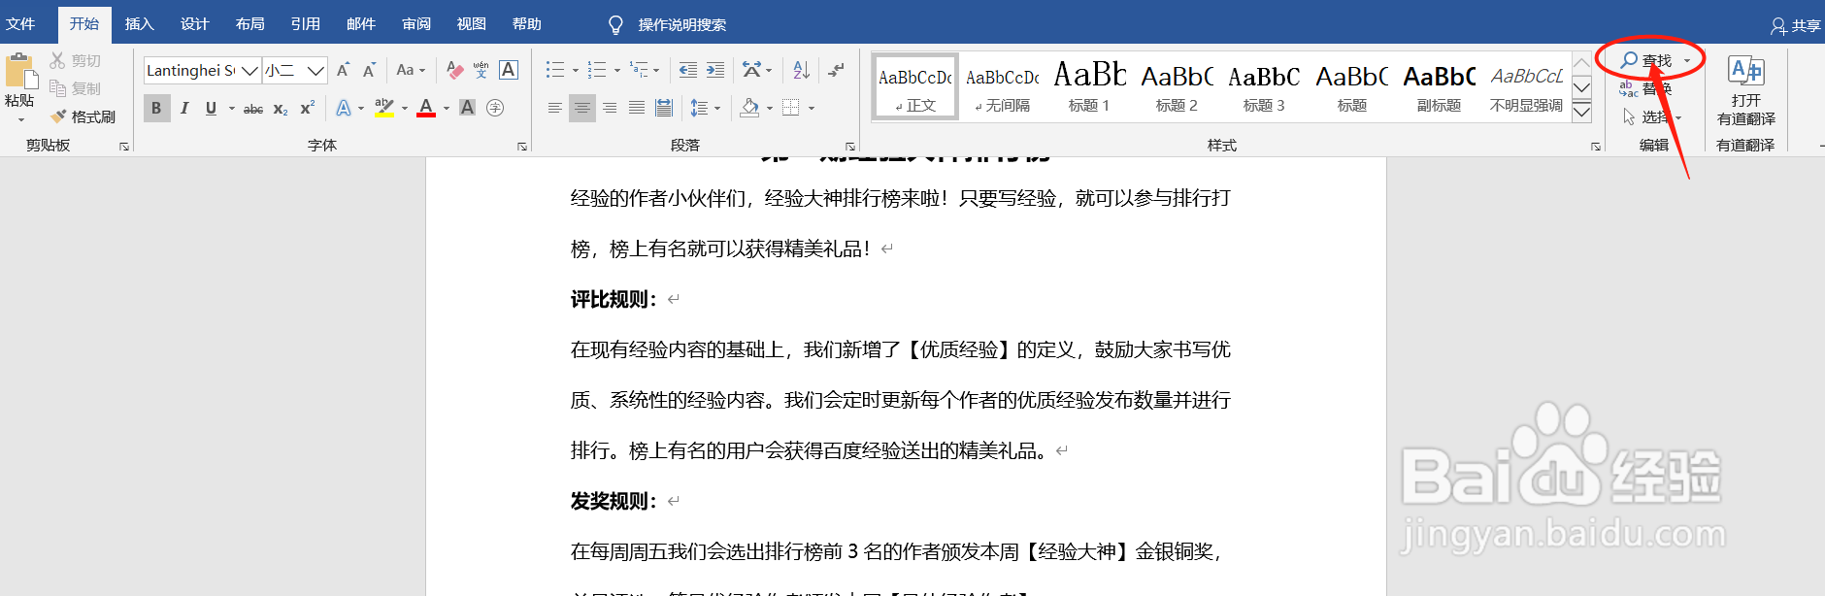Screen dimensions: 1825x596
Task: Open the Help tab
Action: tap(526, 24)
